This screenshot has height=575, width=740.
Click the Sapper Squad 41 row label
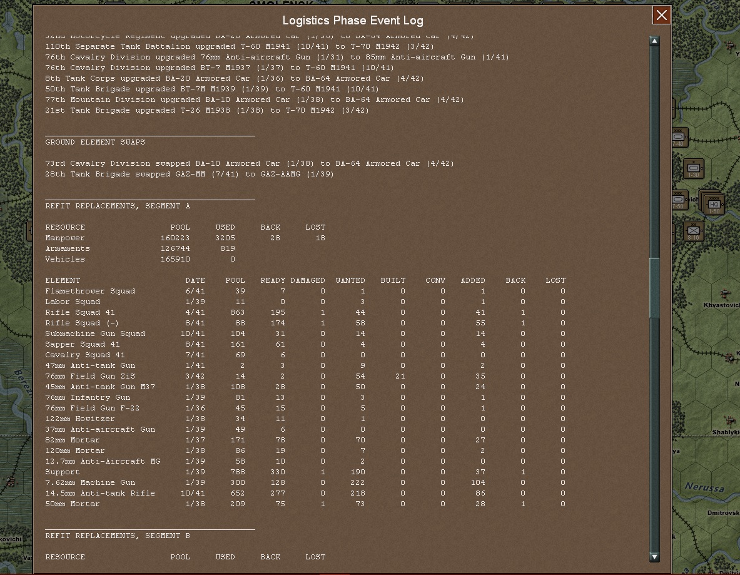pyautogui.click(x=83, y=344)
